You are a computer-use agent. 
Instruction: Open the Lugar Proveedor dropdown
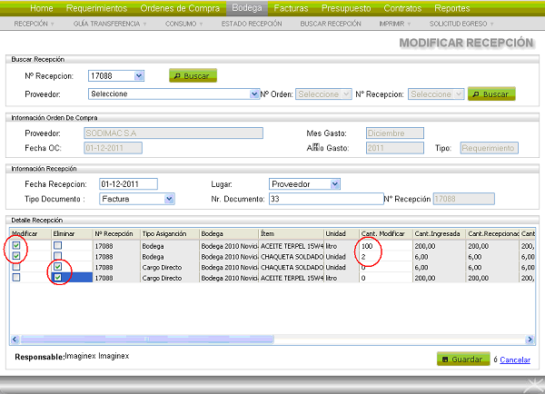pos(304,183)
